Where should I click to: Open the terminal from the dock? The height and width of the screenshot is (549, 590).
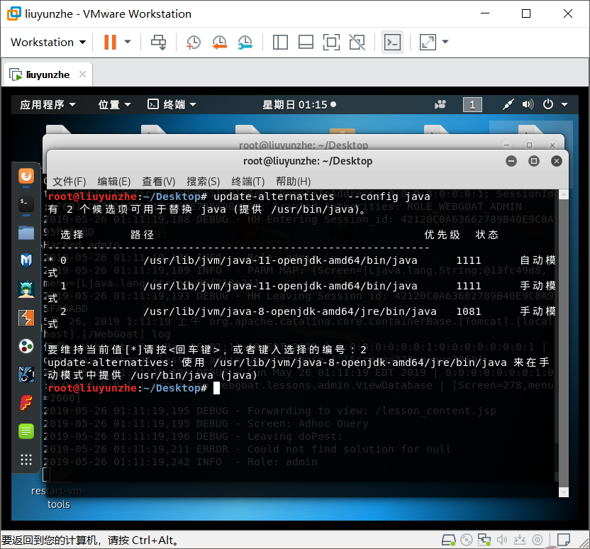click(x=26, y=204)
